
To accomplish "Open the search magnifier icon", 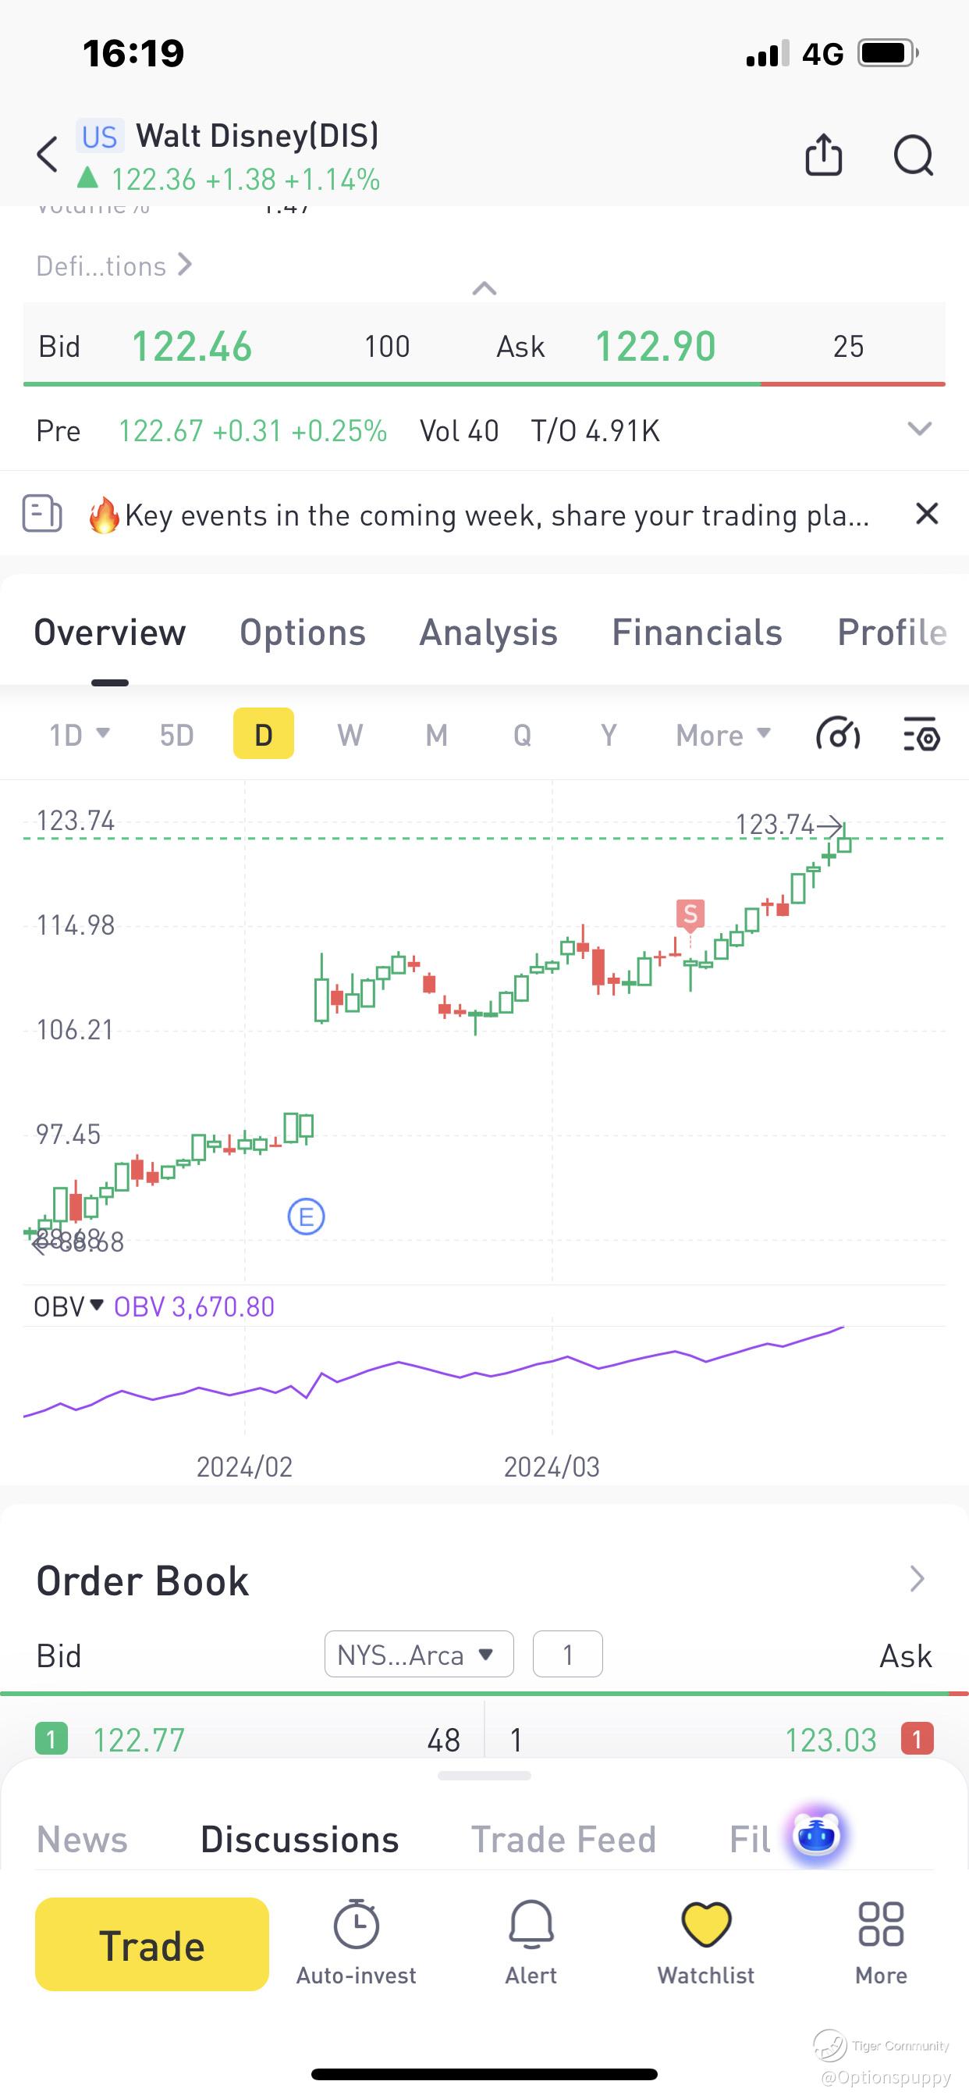I will coord(913,155).
